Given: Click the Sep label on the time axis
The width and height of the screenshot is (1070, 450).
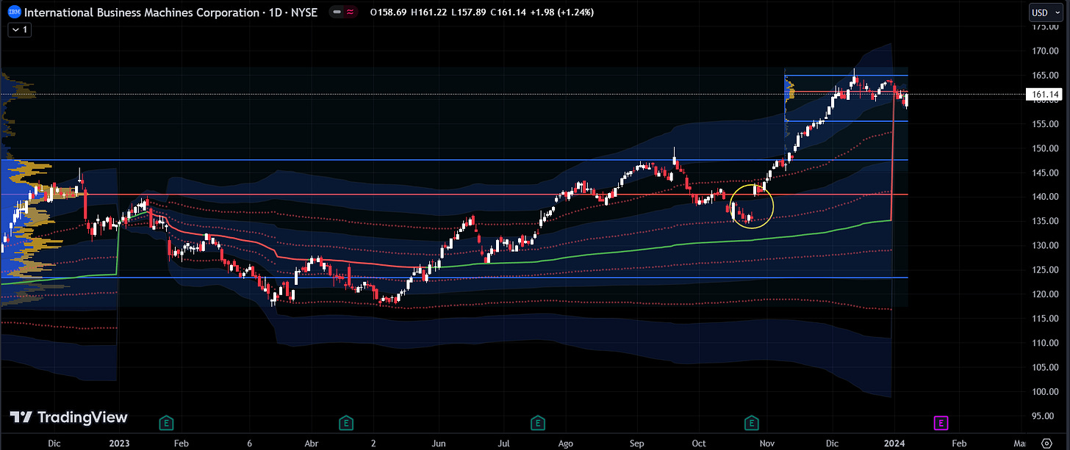Looking at the screenshot, I should pyautogui.click(x=636, y=443).
